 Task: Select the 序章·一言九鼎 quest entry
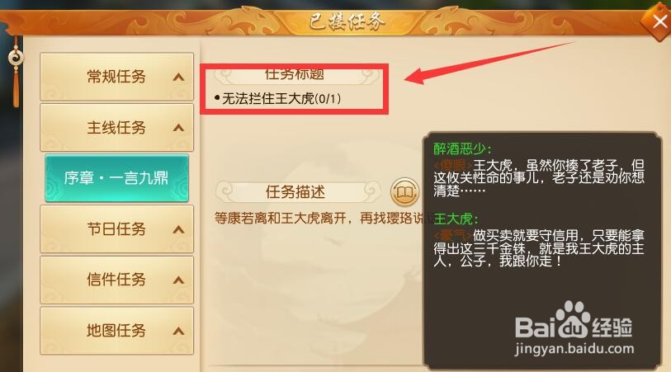[x=116, y=178]
